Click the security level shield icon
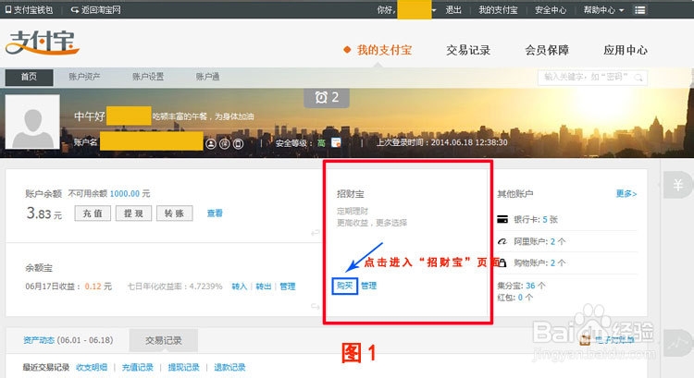This screenshot has width=694, height=378. click(x=336, y=143)
